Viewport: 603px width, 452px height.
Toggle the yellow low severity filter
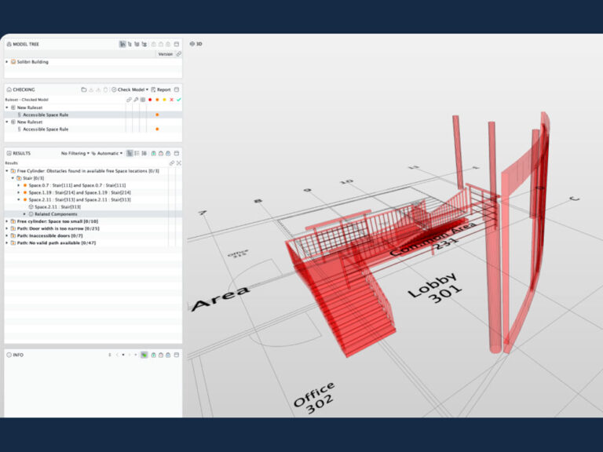164,100
